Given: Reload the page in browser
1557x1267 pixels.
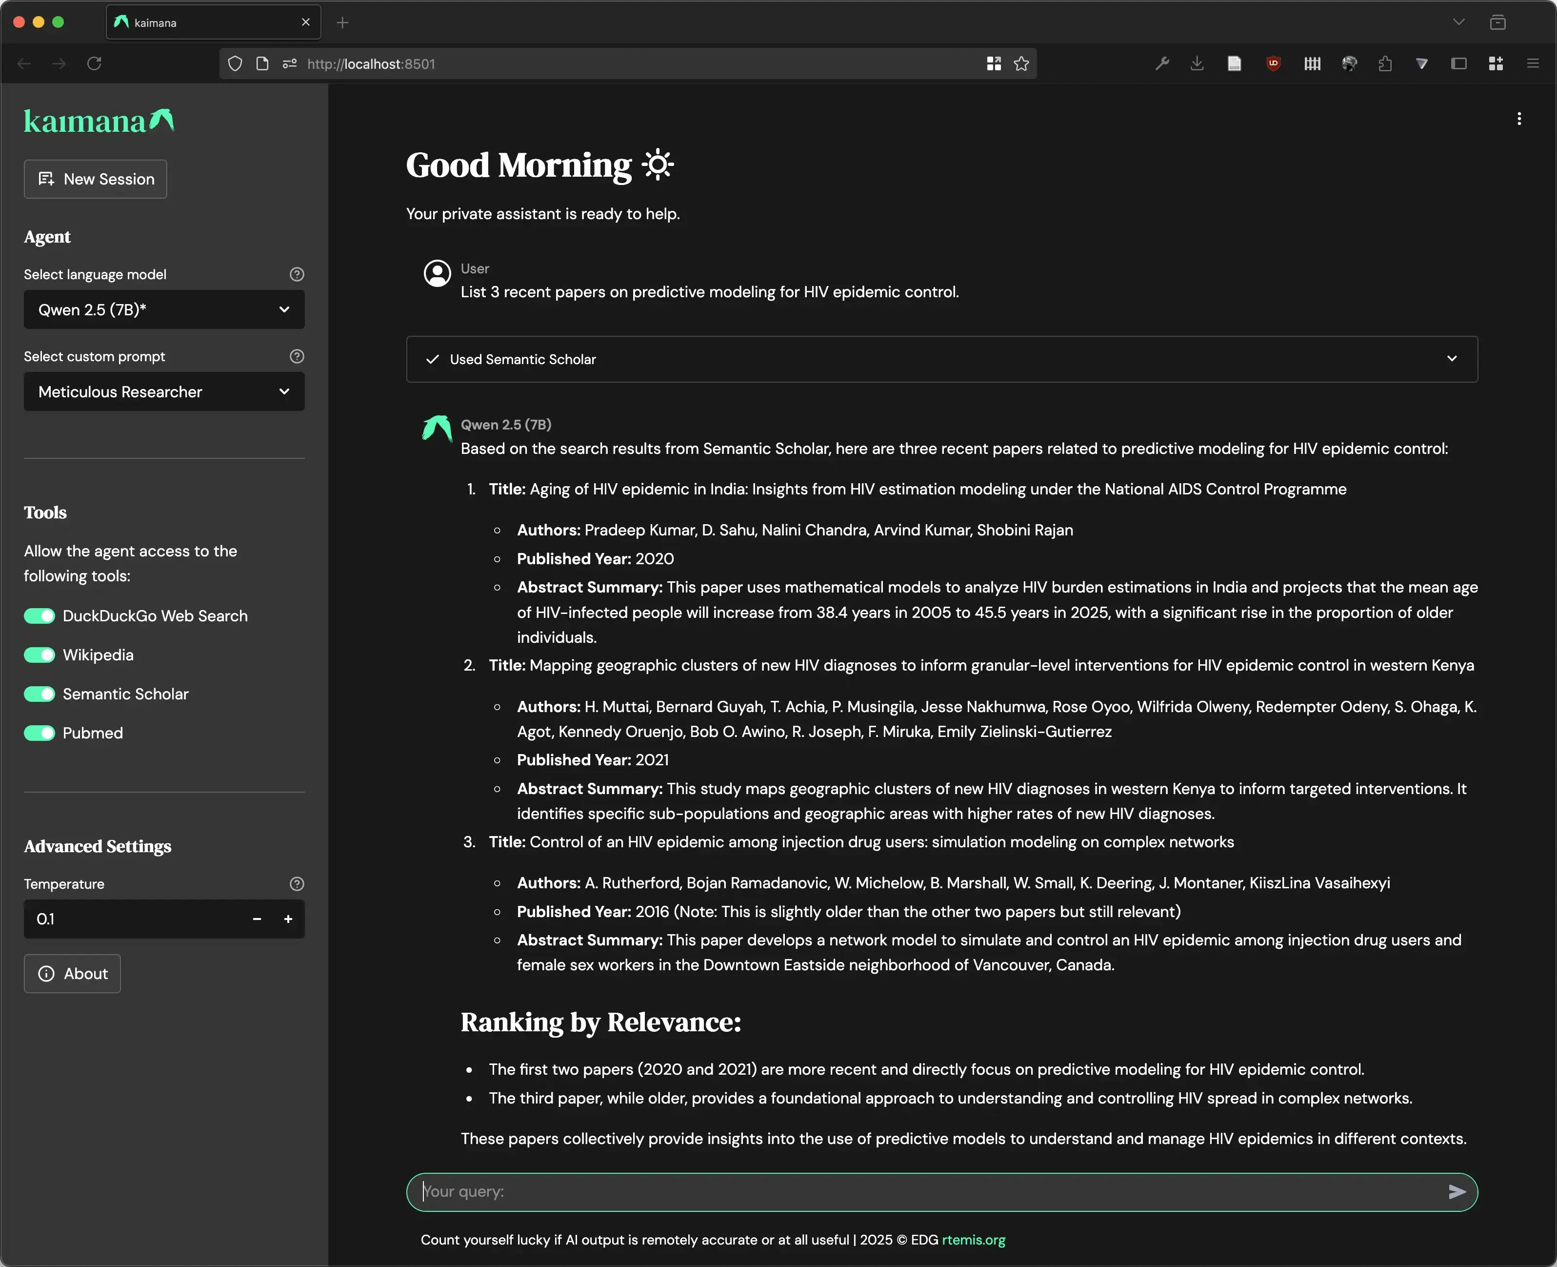Looking at the screenshot, I should [94, 64].
